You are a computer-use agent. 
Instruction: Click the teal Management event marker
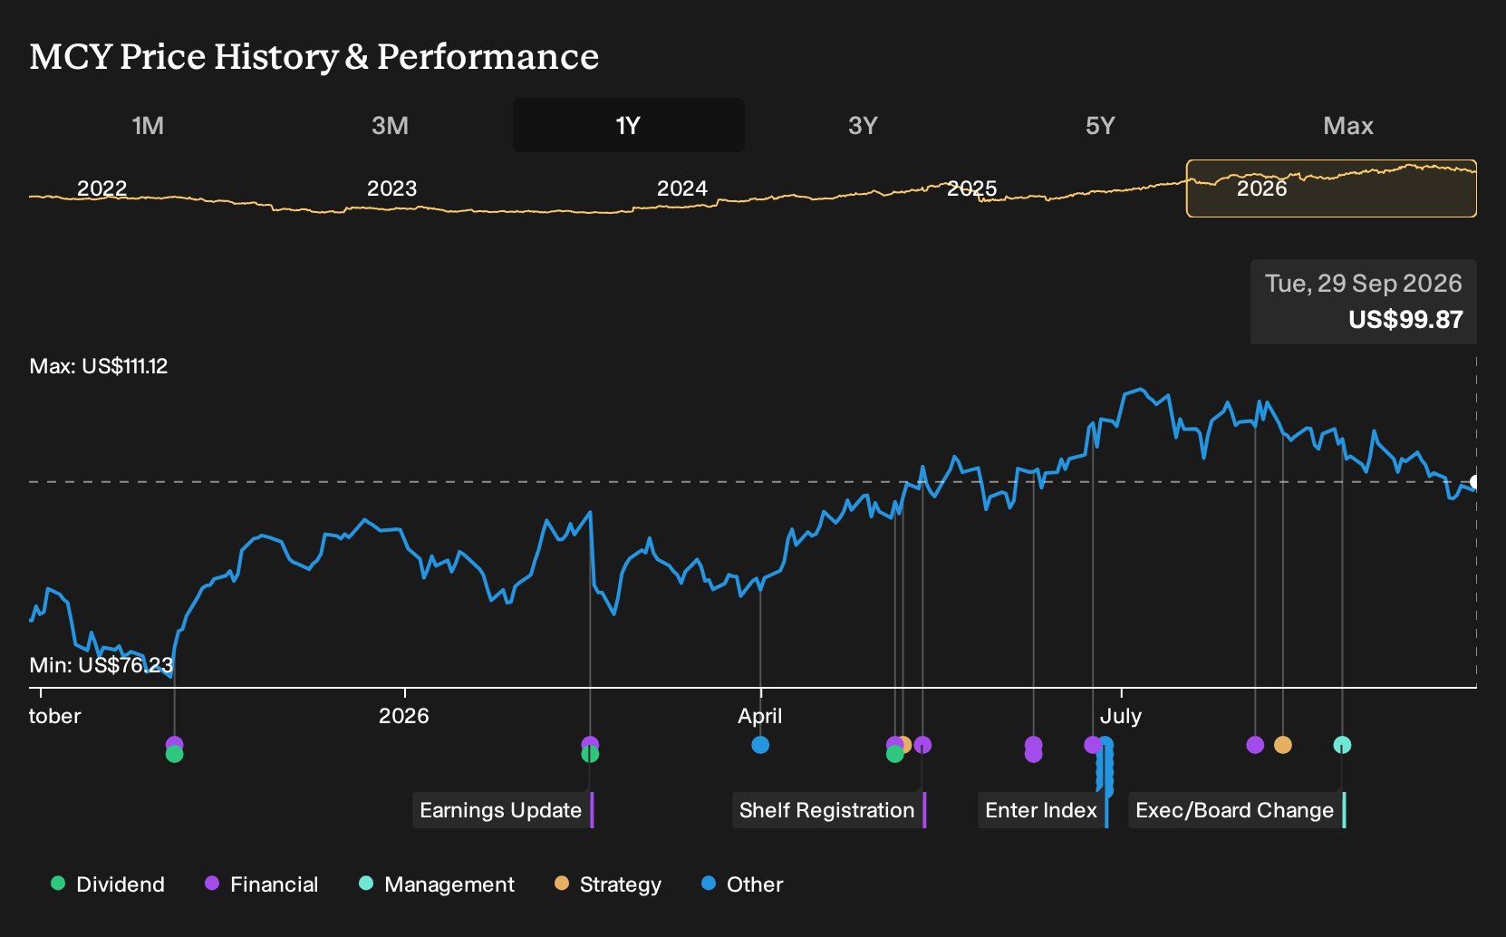coord(1342,745)
